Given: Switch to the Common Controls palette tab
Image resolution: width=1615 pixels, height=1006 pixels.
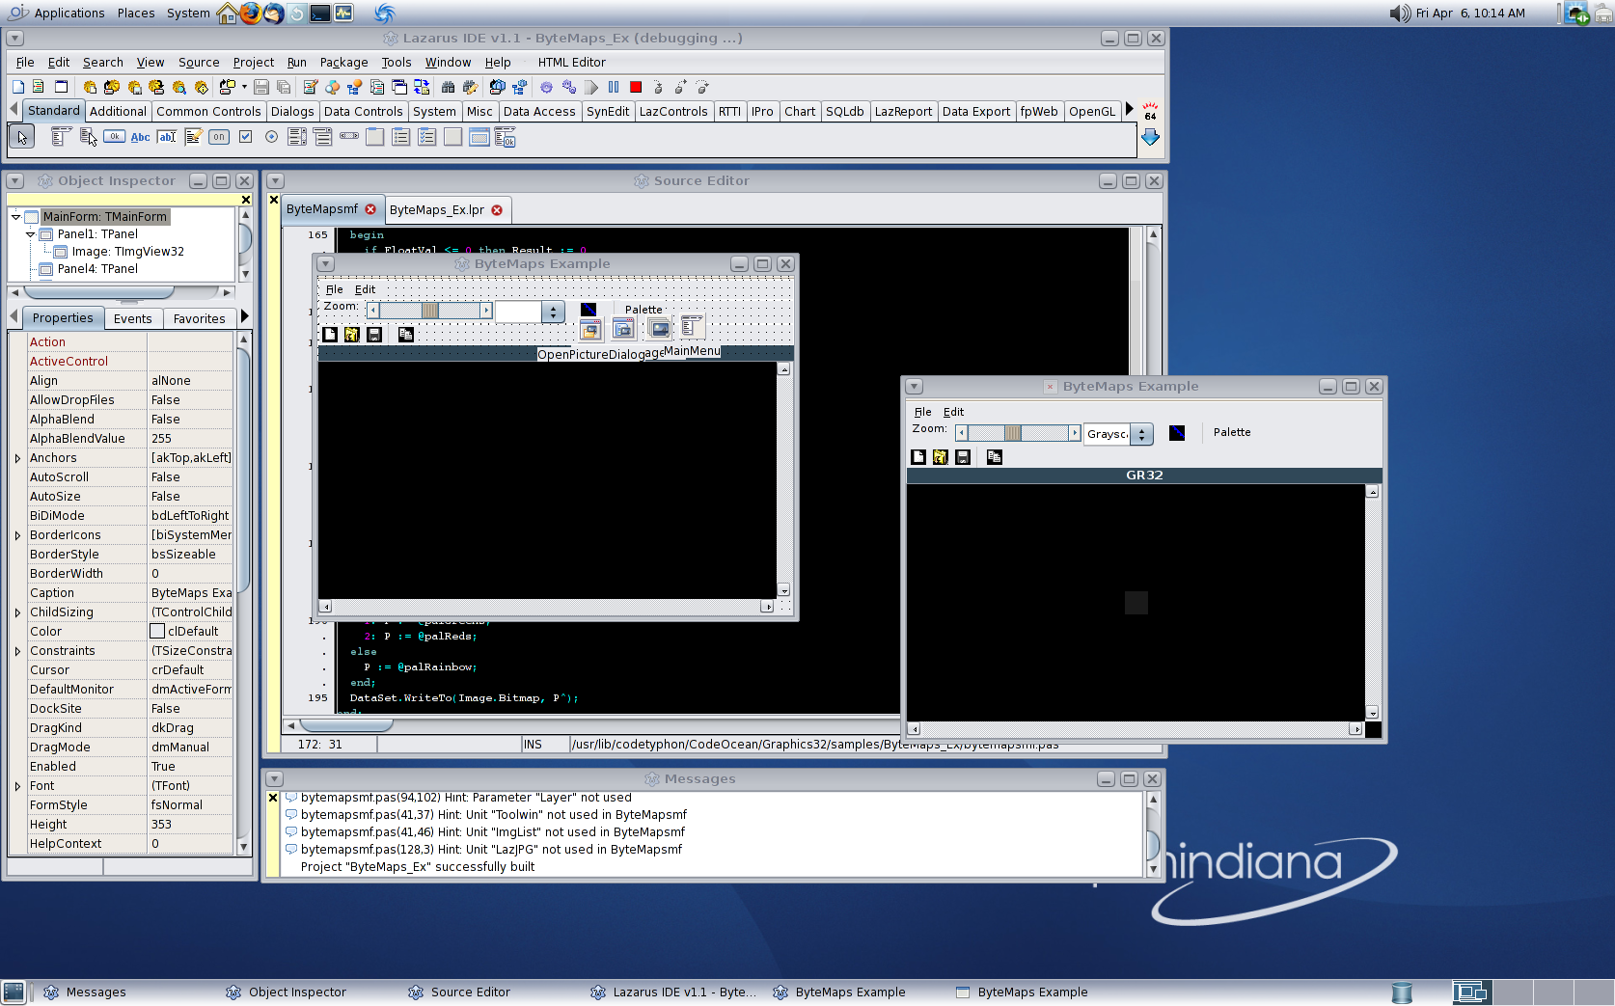Looking at the screenshot, I should tap(208, 112).
